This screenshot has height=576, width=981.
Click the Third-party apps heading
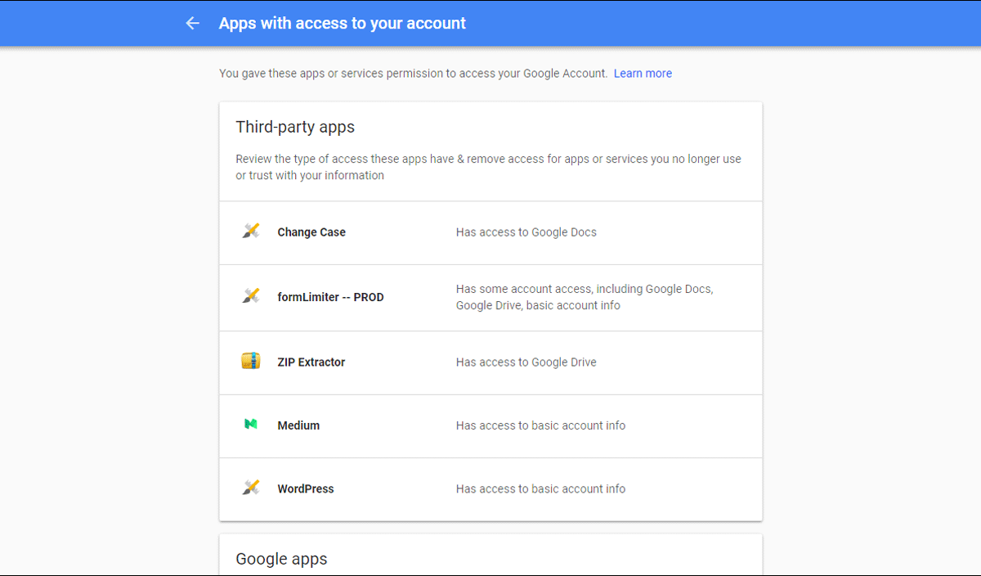click(295, 127)
